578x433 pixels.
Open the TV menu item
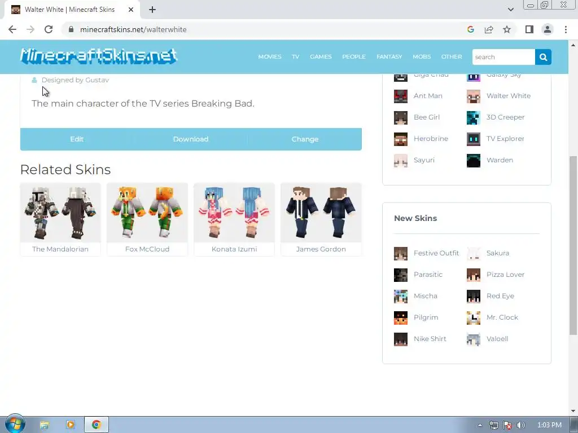pos(295,57)
